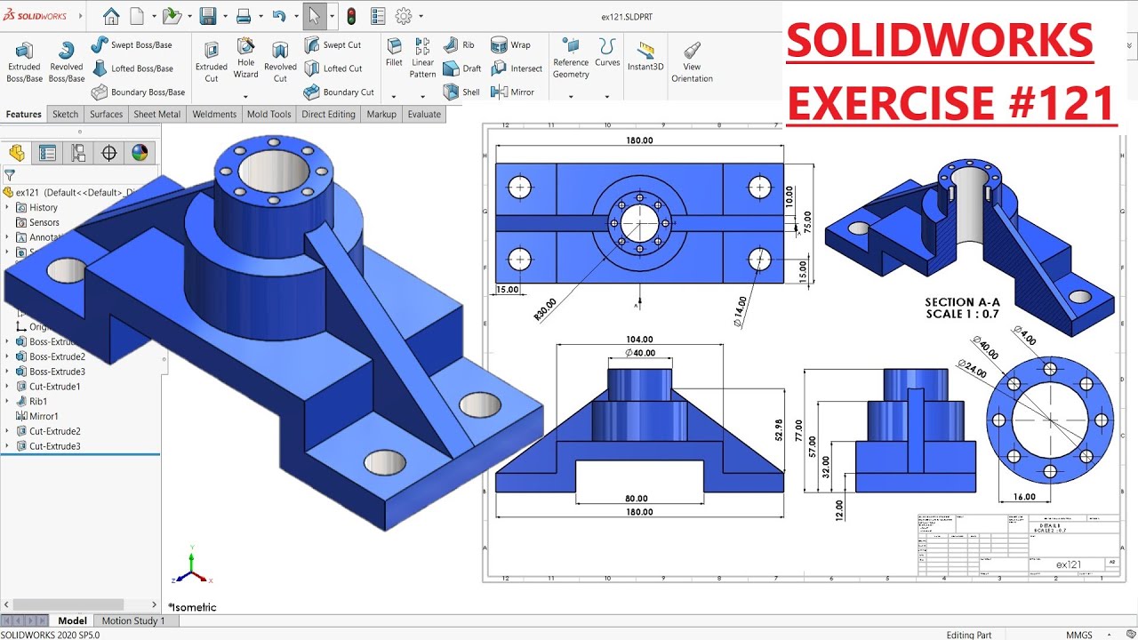Viewport: 1138px width, 640px height.
Task: Switch to the Evaluate tab
Action: (x=424, y=114)
